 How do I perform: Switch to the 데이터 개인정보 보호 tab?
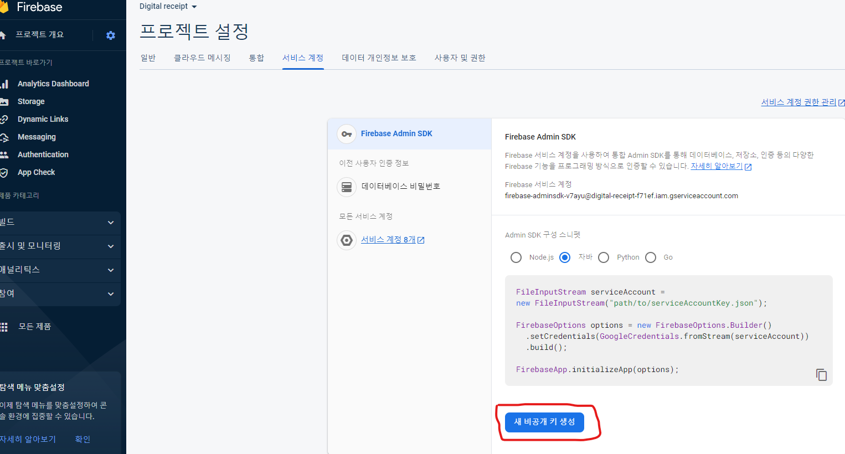379,58
